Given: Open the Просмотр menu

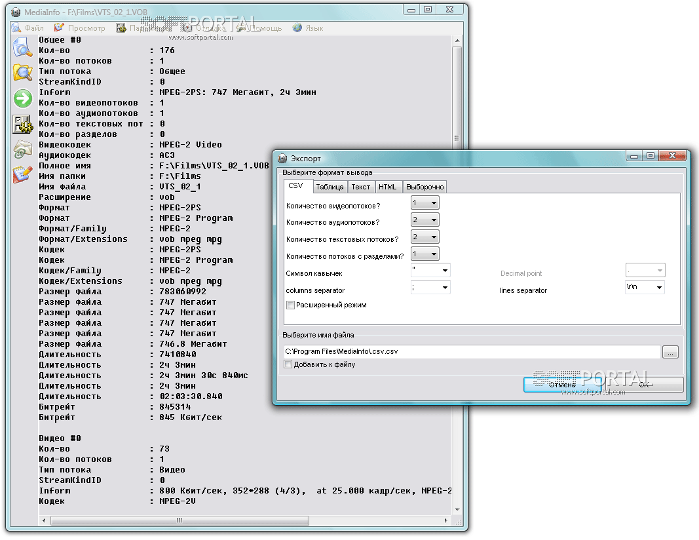Looking at the screenshot, I should click(80, 28).
